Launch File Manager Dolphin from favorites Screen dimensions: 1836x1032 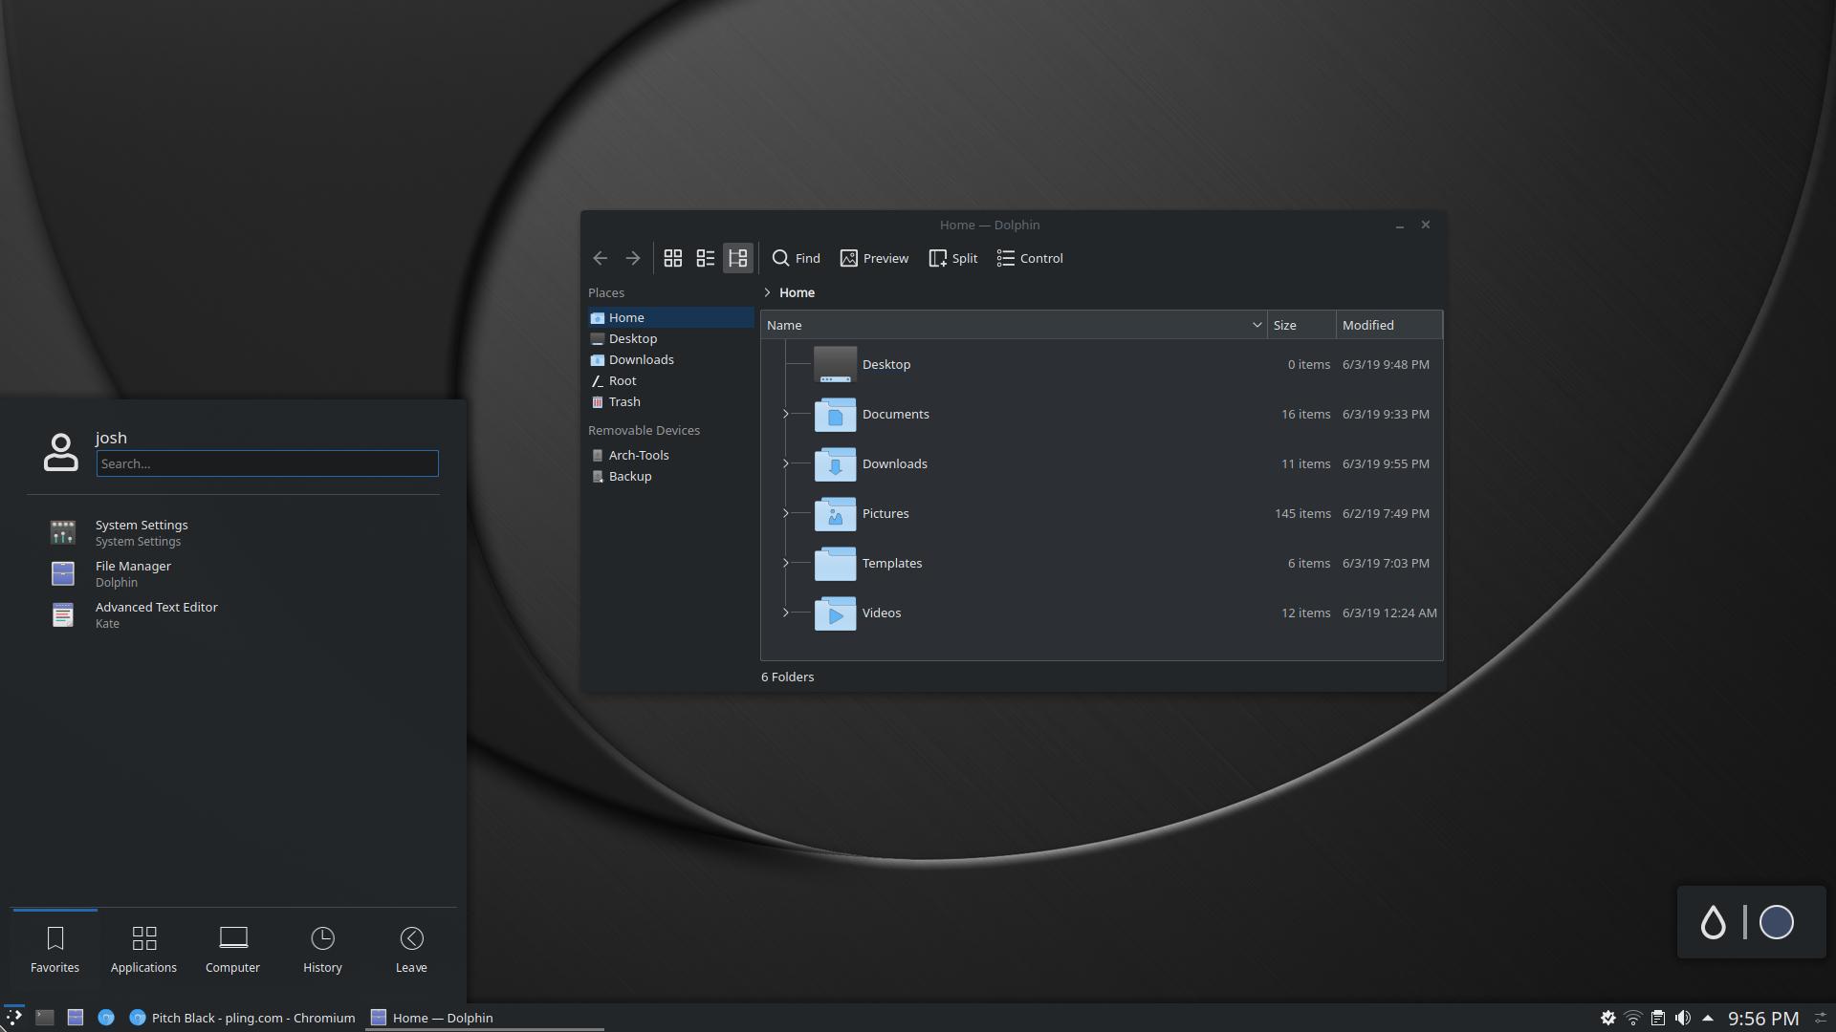pyautogui.click(x=234, y=573)
